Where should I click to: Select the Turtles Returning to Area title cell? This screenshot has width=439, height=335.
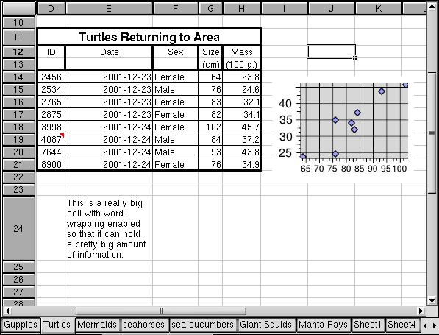pos(149,37)
